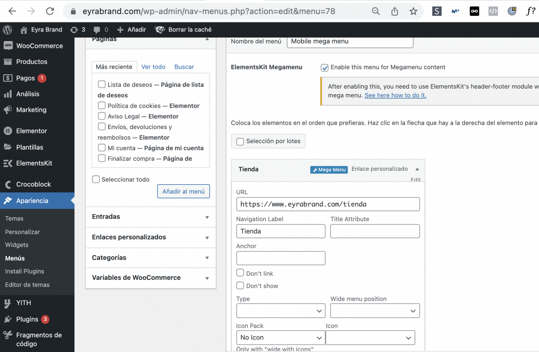Screen dimensions: 539x352
Task: Open the f? font extension icon
Action: (531, 11)
